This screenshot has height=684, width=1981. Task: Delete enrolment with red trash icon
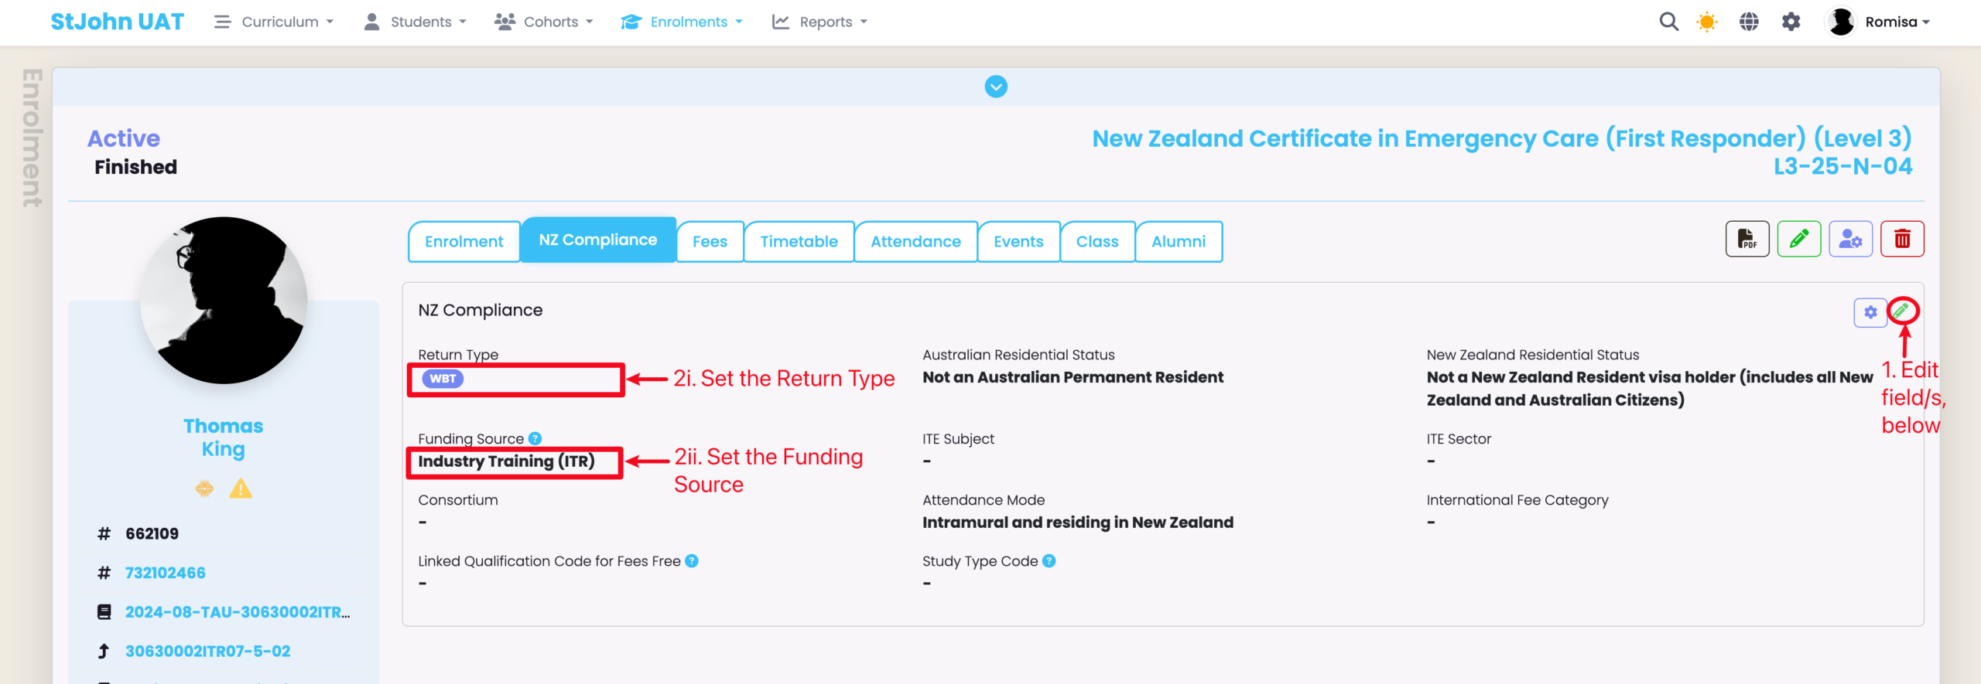(x=1902, y=239)
